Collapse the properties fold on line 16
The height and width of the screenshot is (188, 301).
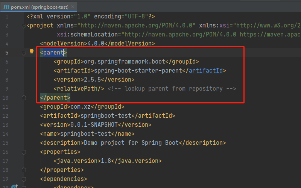pyautogui.click(x=24, y=152)
